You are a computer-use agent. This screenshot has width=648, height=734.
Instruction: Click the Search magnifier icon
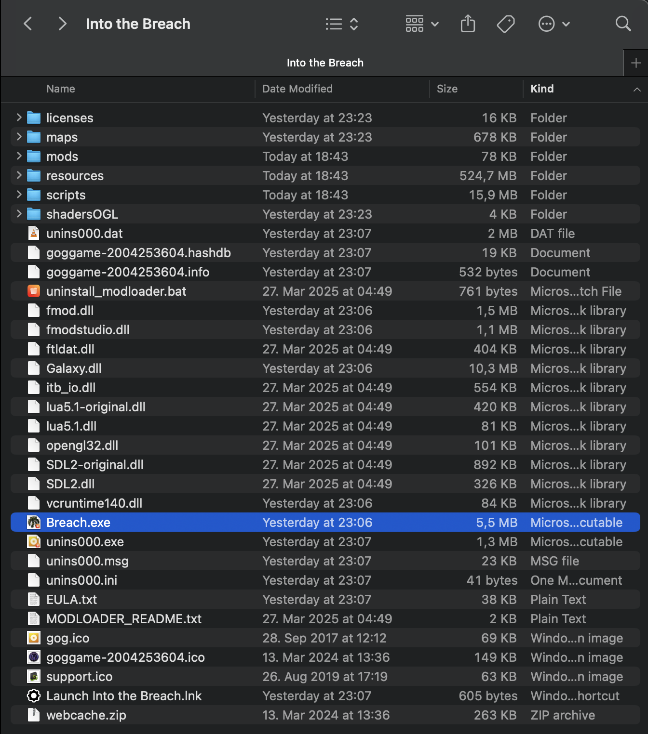(623, 24)
